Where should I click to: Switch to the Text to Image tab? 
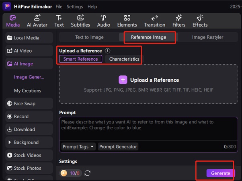(x=89, y=37)
